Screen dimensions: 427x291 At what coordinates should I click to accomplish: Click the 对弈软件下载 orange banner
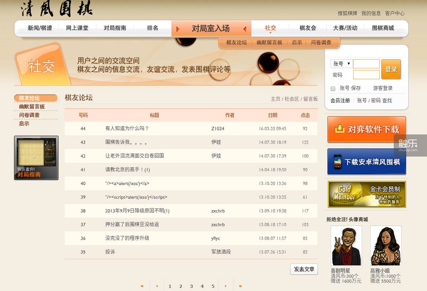[x=367, y=129]
